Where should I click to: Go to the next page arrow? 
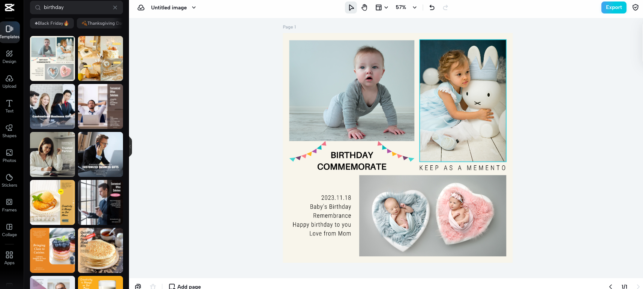tap(638, 286)
